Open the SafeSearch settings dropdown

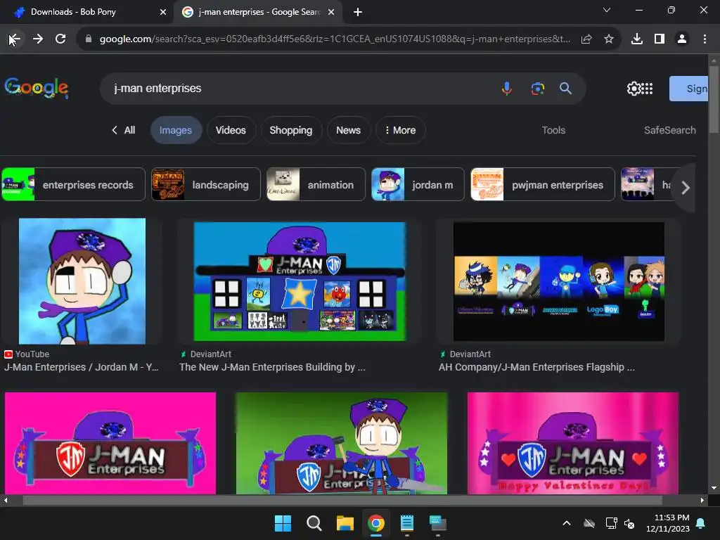coord(669,130)
